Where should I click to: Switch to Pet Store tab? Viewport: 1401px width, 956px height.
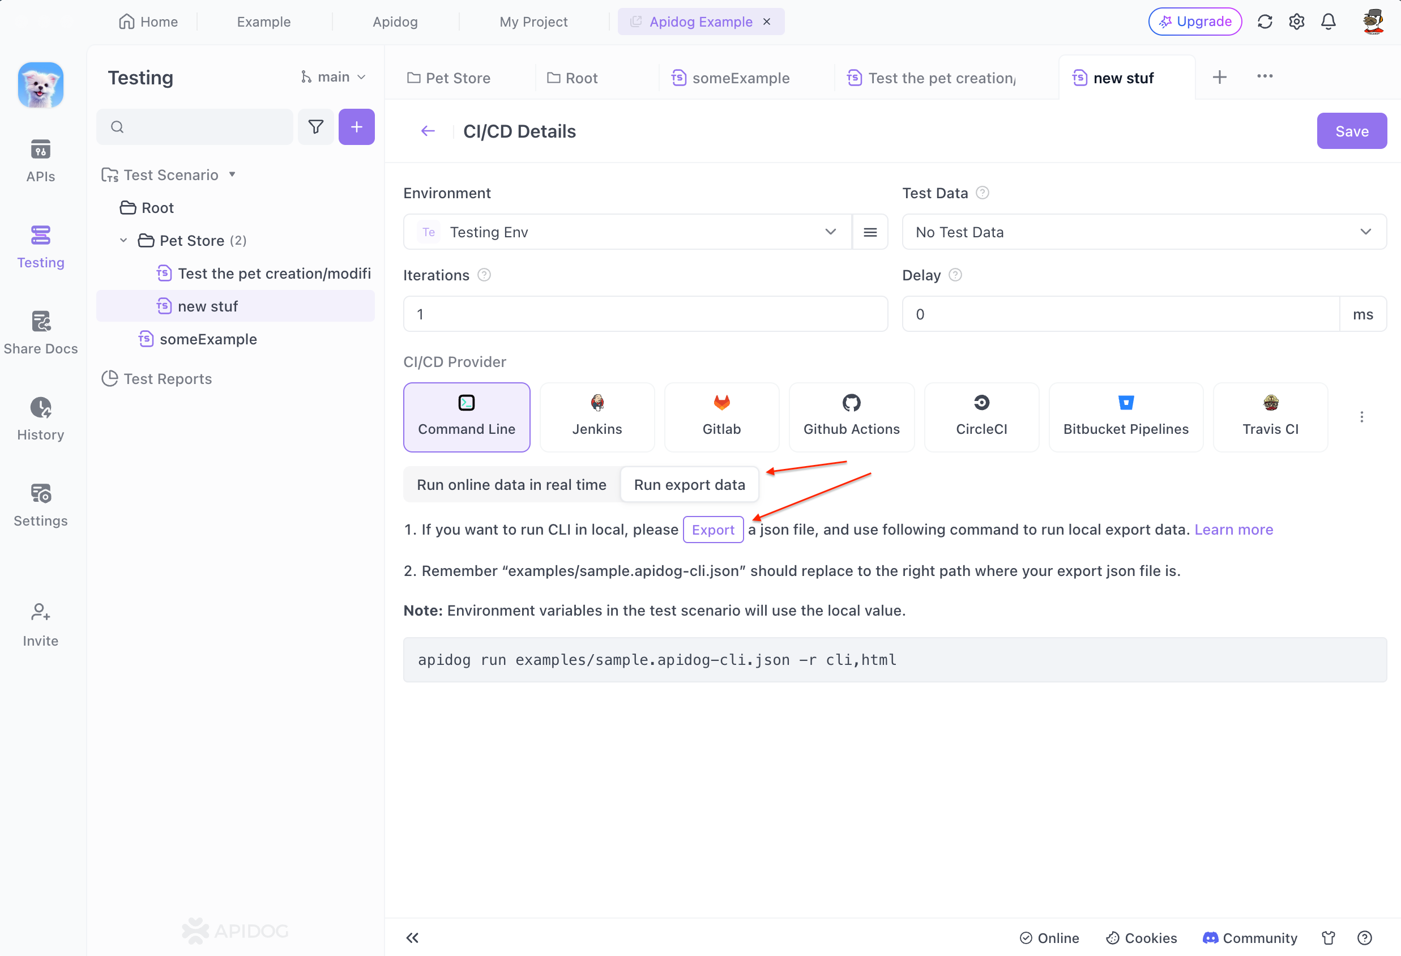click(449, 78)
